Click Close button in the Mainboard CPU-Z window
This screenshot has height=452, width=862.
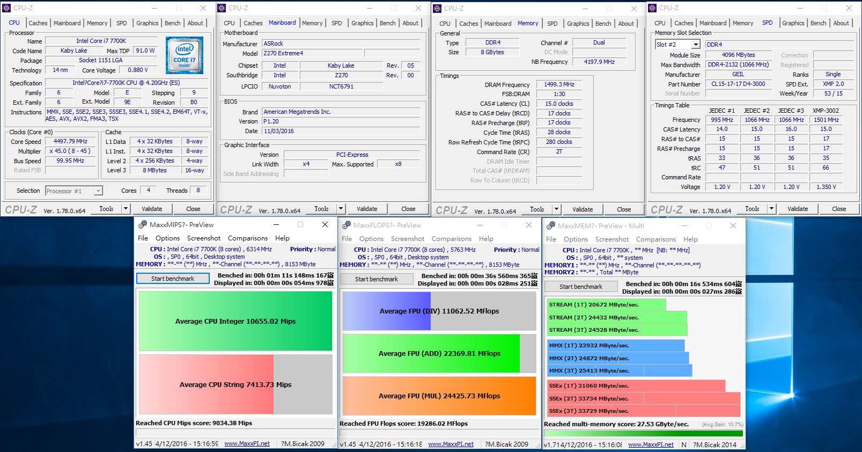click(408, 209)
